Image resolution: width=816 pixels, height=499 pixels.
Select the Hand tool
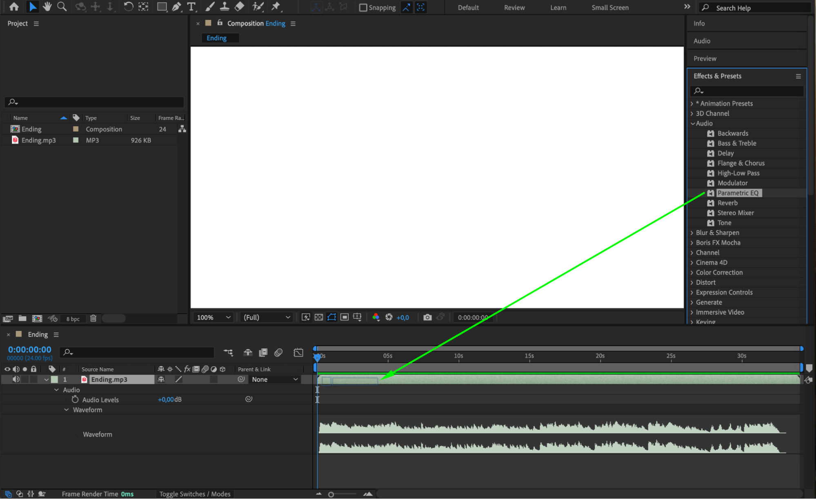tap(47, 7)
